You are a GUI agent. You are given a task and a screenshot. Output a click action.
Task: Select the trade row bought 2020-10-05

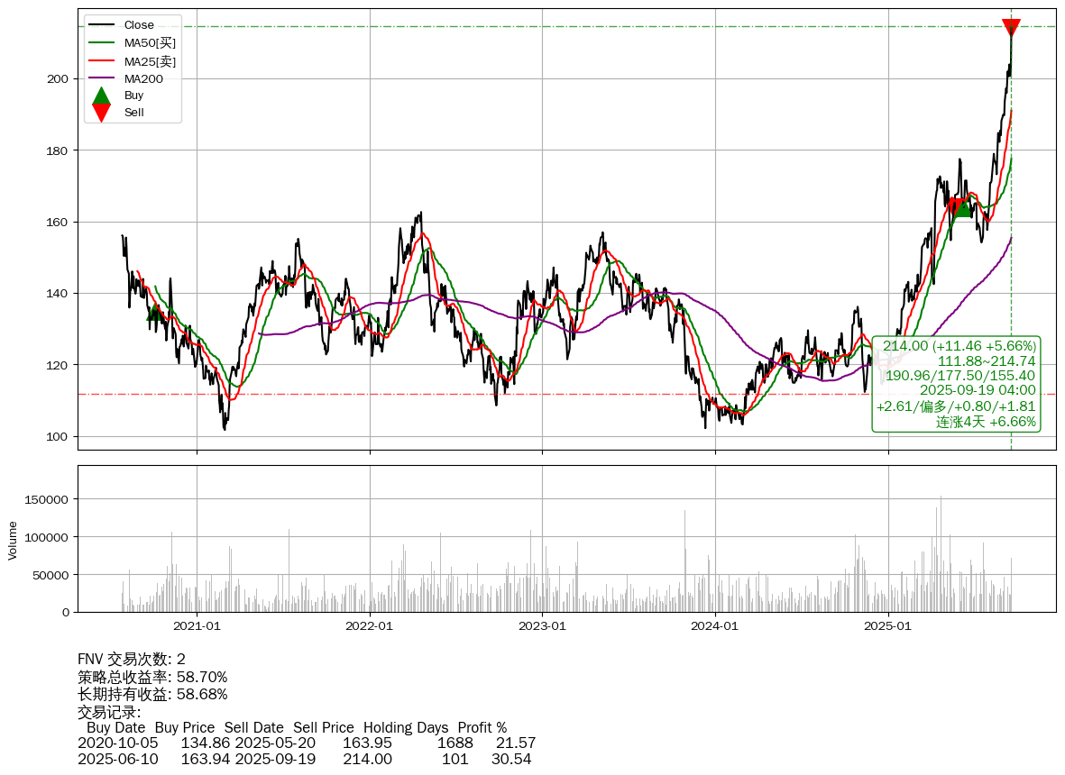click(307, 743)
